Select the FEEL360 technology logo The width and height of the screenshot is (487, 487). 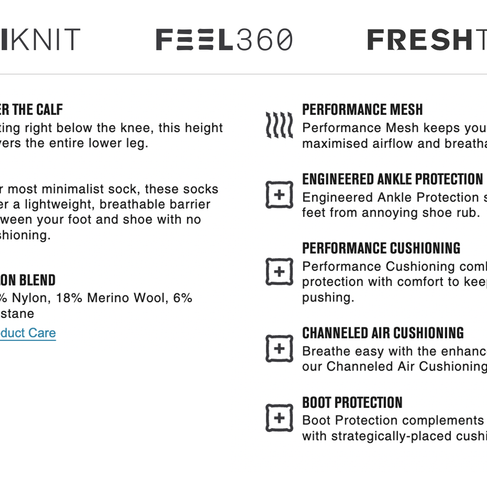click(x=224, y=39)
